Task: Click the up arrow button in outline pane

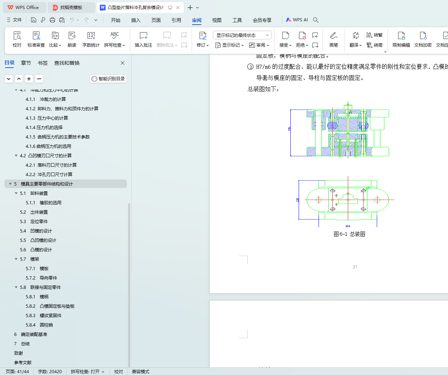Action: pyautogui.click(x=19, y=78)
